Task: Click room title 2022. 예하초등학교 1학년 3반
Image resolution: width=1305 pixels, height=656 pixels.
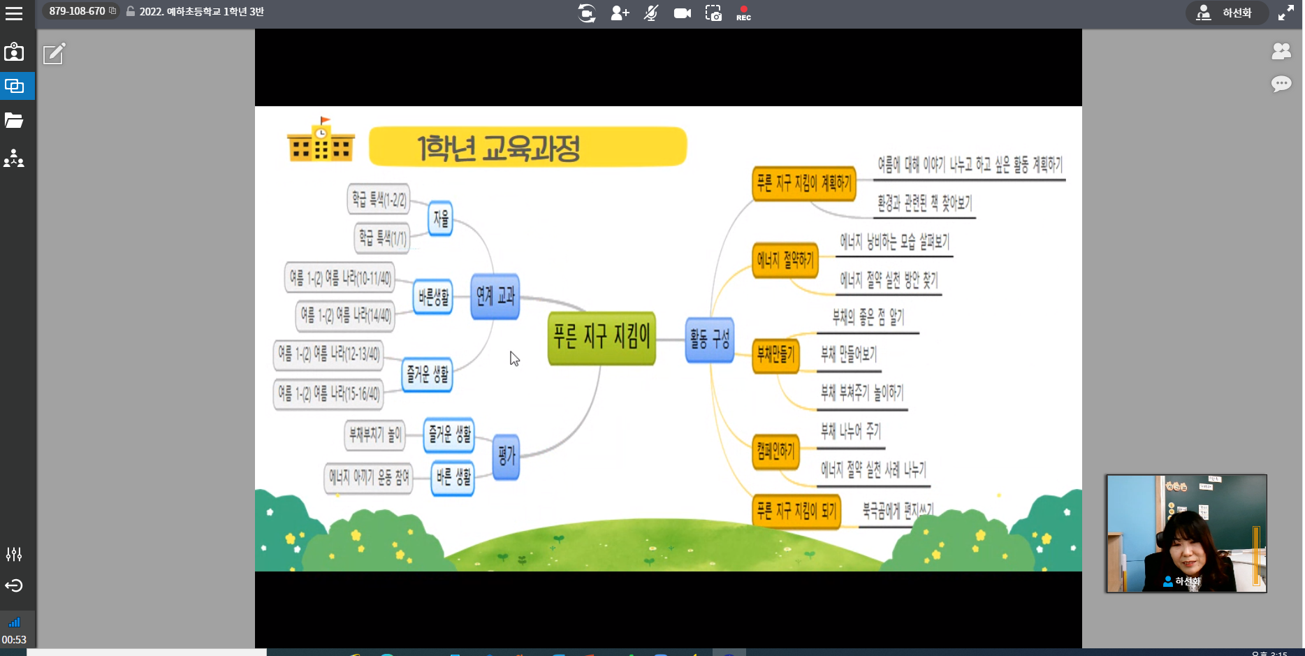Action: coord(201,11)
